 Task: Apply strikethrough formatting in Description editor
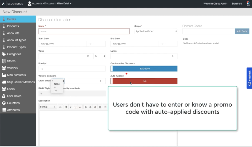80,107
